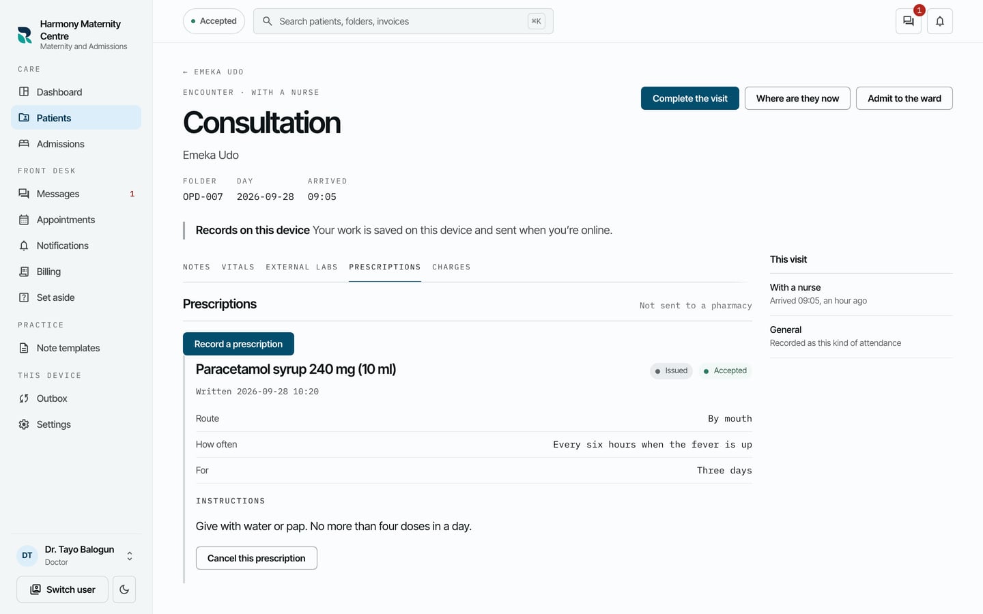Click the "Every six hours when the fever is up" value
This screenshot has height=614, width=983.
coord(653,445)
